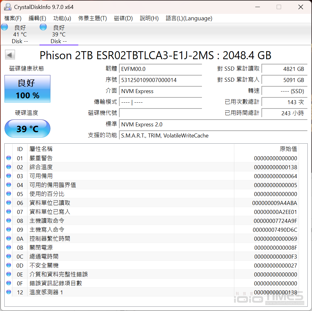Click status dot for row 01 嚴重警告
312x311 pixels.
[9, 158]
